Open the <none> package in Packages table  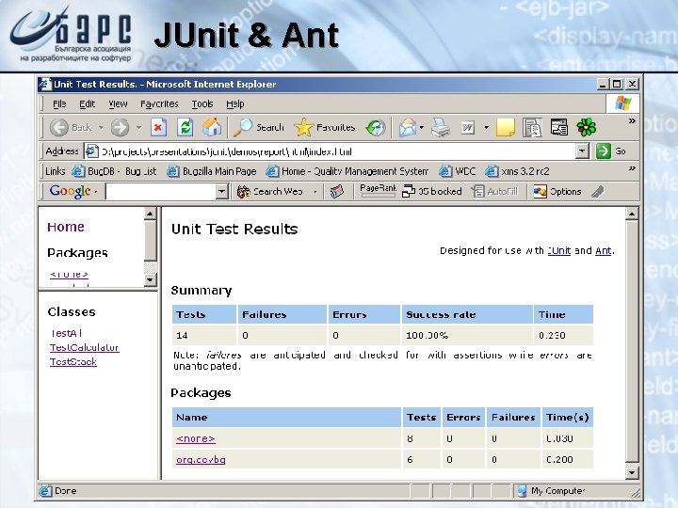tap(196, 438)
